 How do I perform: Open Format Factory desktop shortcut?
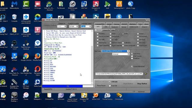[x=107, y=97]
